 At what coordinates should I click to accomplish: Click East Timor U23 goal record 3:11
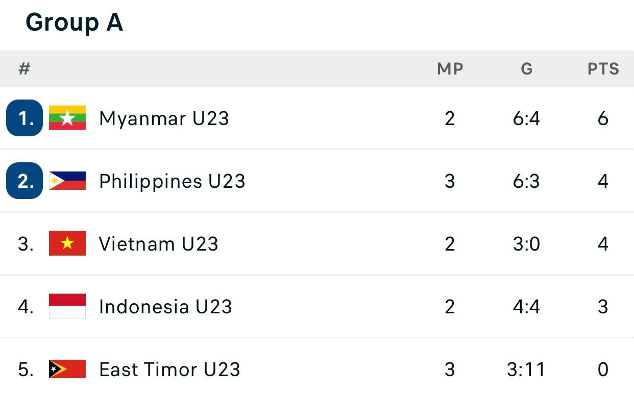click(527, 369)
